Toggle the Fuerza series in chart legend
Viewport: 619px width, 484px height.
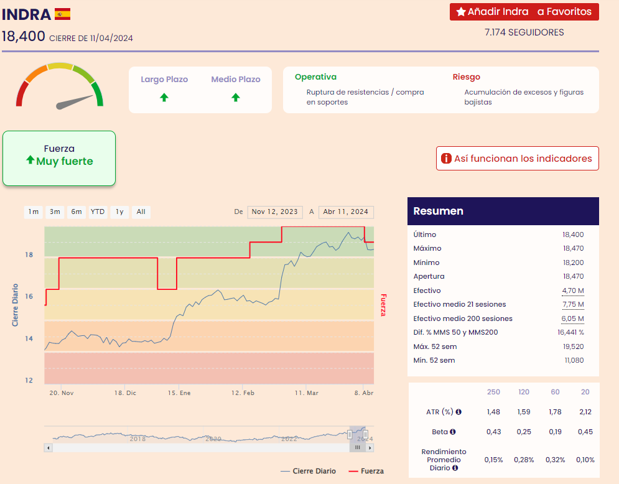[366, 471]
